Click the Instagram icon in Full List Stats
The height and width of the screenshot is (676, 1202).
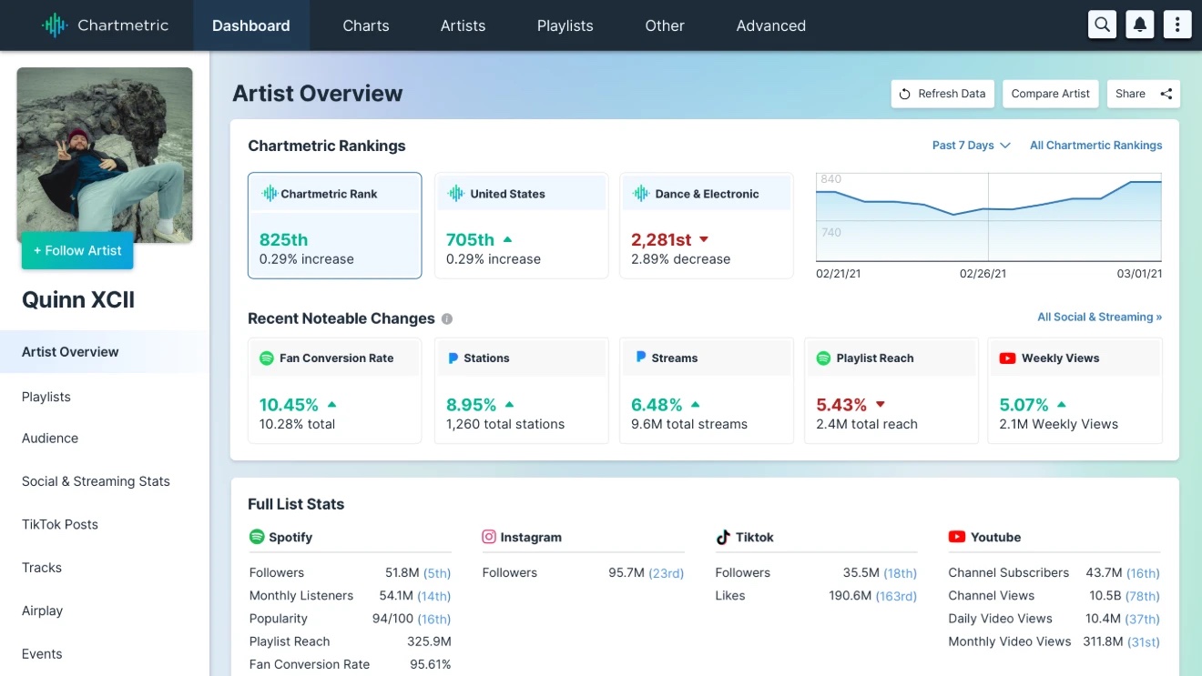(x=489, y=537)
